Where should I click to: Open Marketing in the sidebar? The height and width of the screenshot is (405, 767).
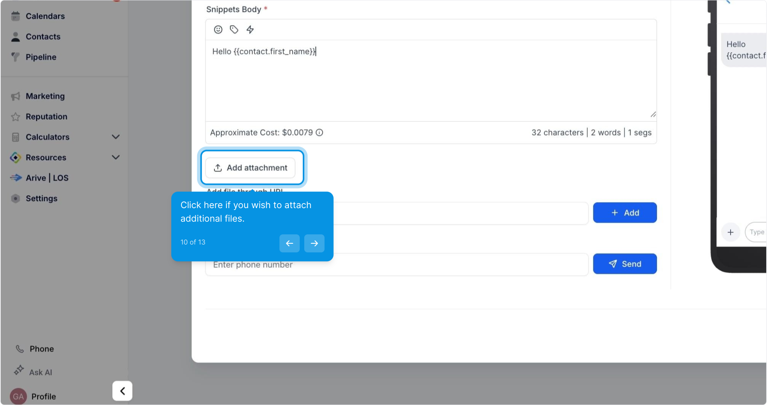point(45,96)
